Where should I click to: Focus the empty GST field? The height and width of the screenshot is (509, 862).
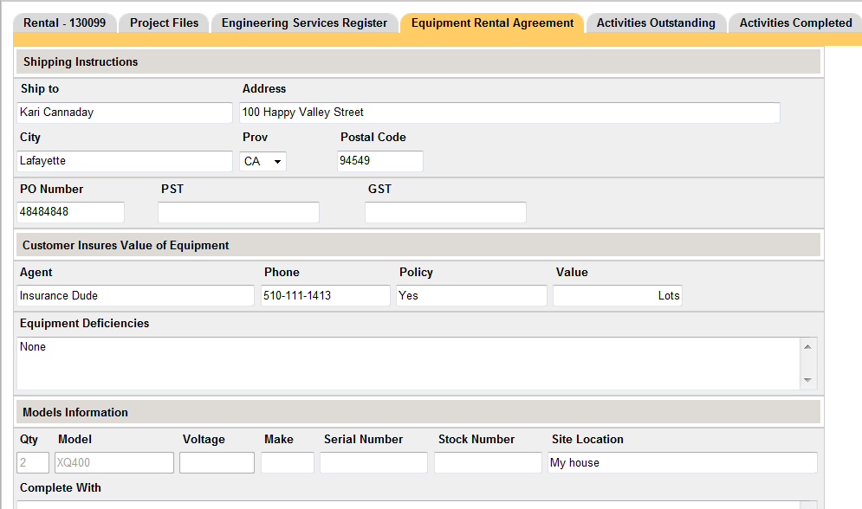(x=445, y=212)
